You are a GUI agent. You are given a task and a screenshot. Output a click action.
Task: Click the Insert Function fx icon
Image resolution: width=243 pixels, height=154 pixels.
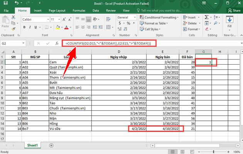point(57,43)
